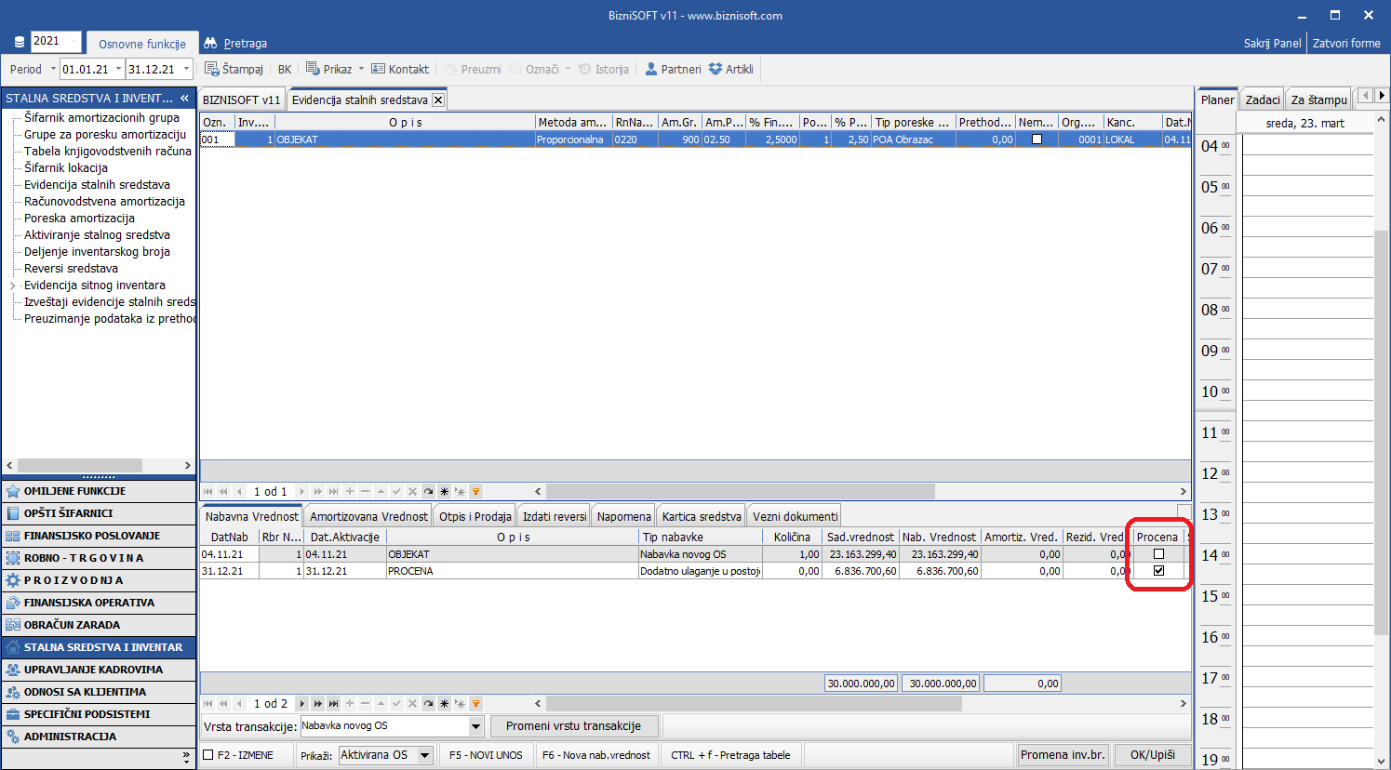The image size is (1391, 770).
Task: Collapse the STALNA SREDSTVA side panel
Action: tap(184, 98)
